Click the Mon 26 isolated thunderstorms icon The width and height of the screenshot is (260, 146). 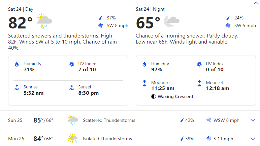pos(73,138)
